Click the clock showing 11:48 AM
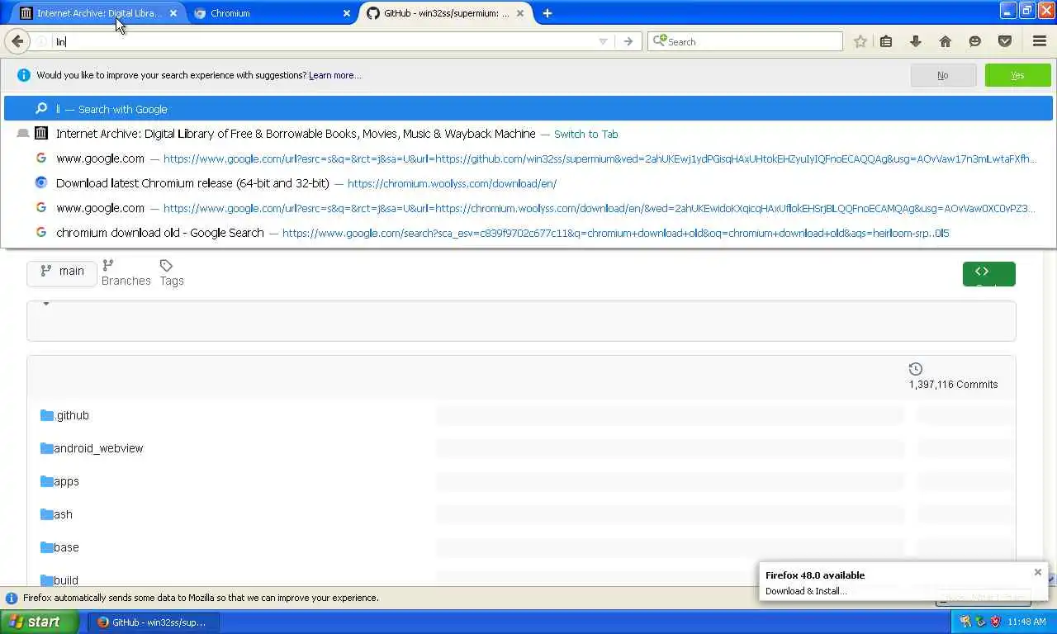 coord(1026,622)
